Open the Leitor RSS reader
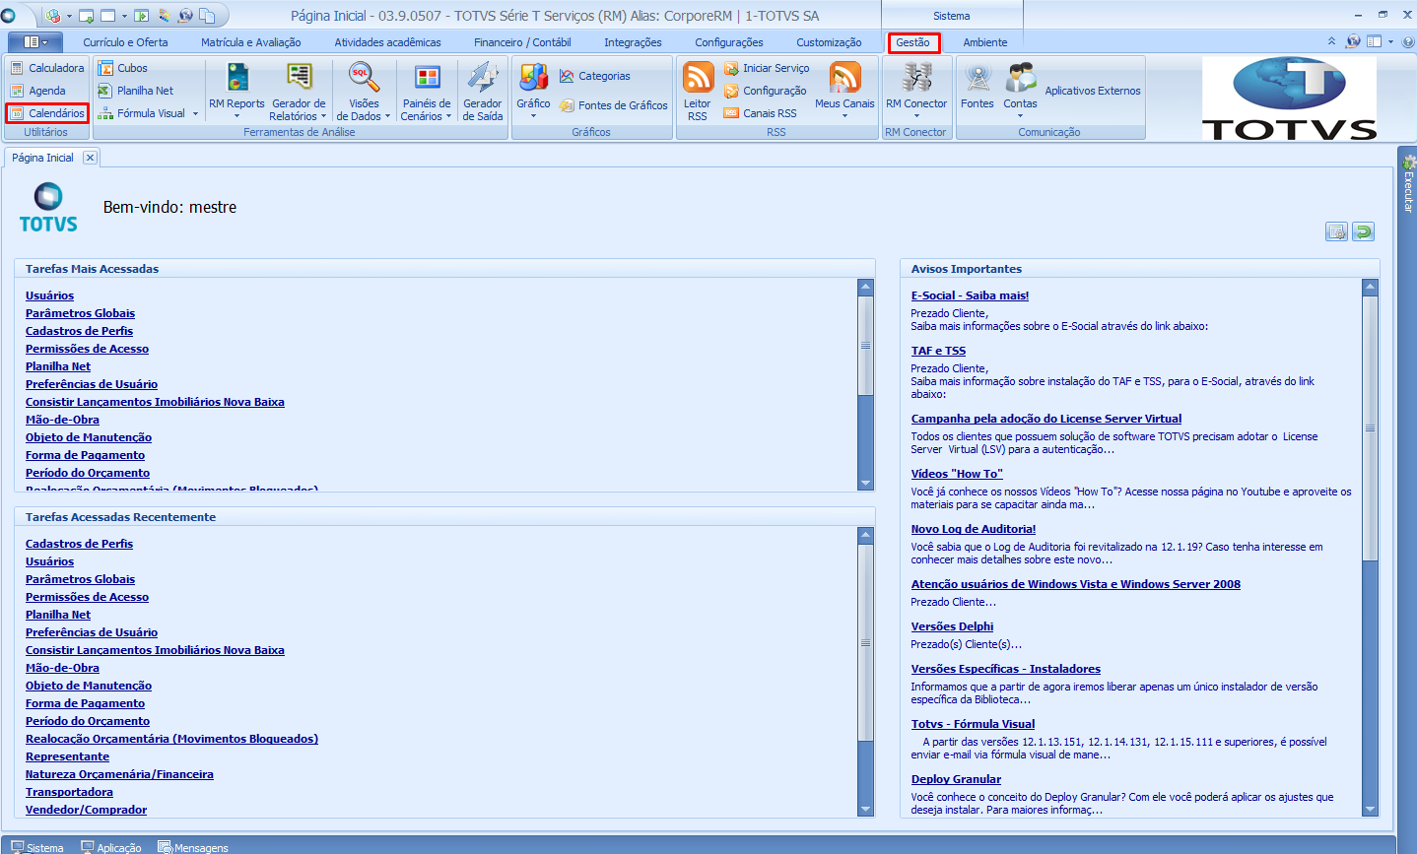 click(x=698, y=91)
